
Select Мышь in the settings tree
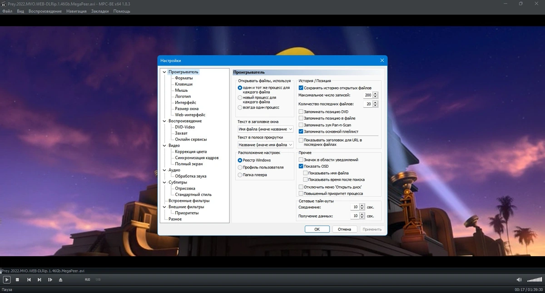click(181, 90)
